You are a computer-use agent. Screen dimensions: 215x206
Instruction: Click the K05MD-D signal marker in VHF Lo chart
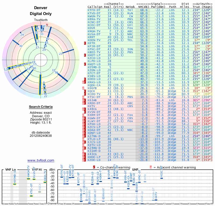pos(15,184)
